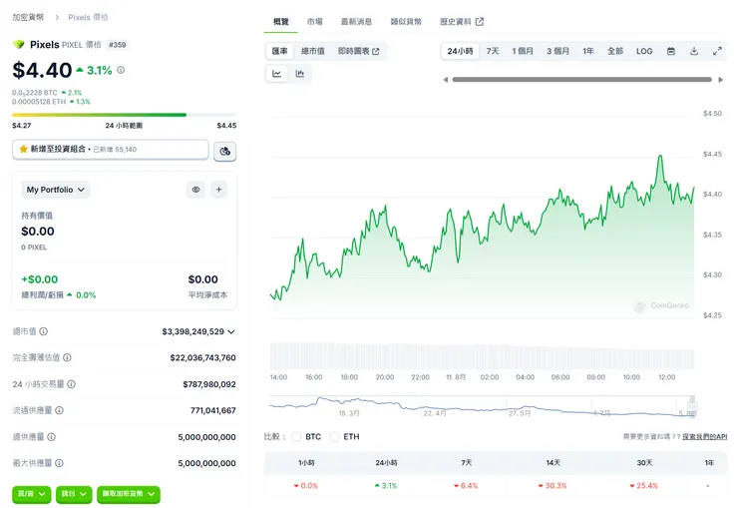The width and height of the screenshot is (738, 508).
Task: Show info for 總供應量
Action: point(51,437)
